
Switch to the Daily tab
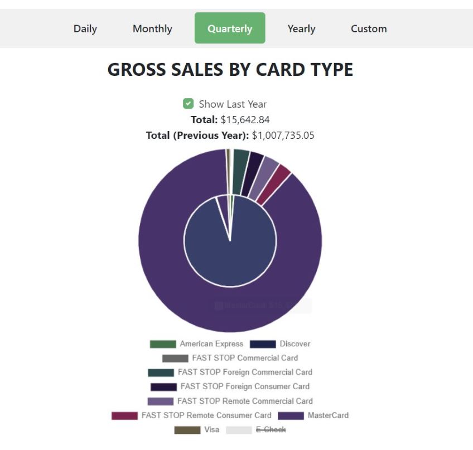click(x=85, y=28)
